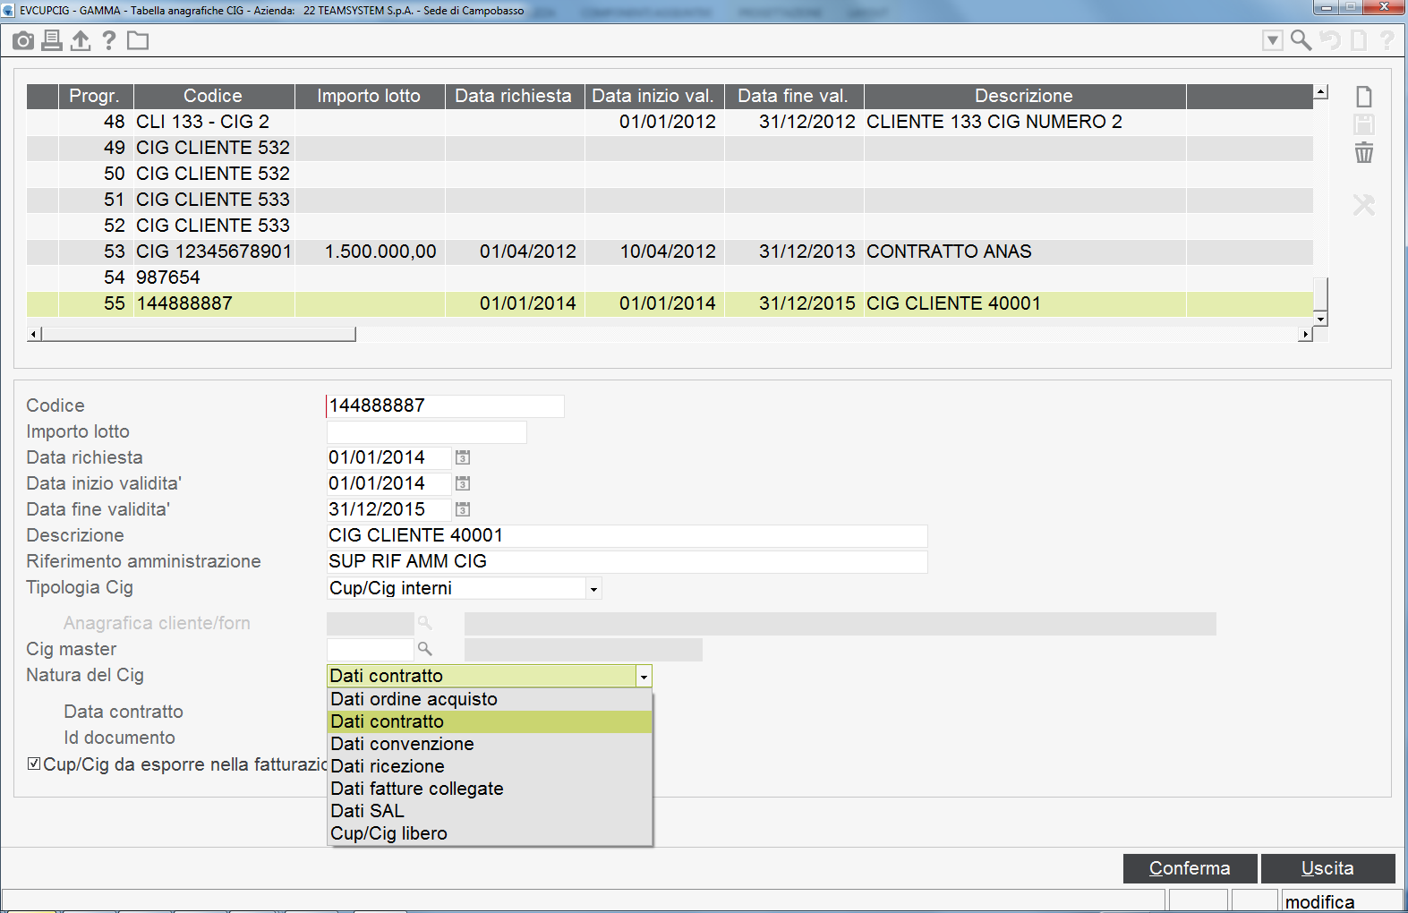This screenshot has width=1408, height=913.
Task: Click the table scroll up arrow
Action: pyautogui.click(x=1320, y=91)
